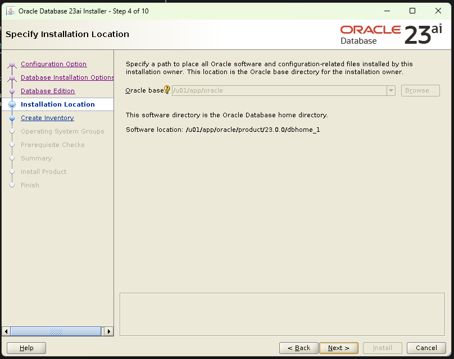The height and width of the screenshot is (359, 454).
Task: Open the Oracle base dropdown arrow
Action: (390, 90)
